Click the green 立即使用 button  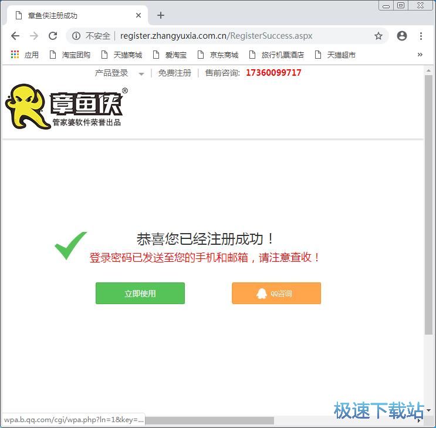(140, 294)
